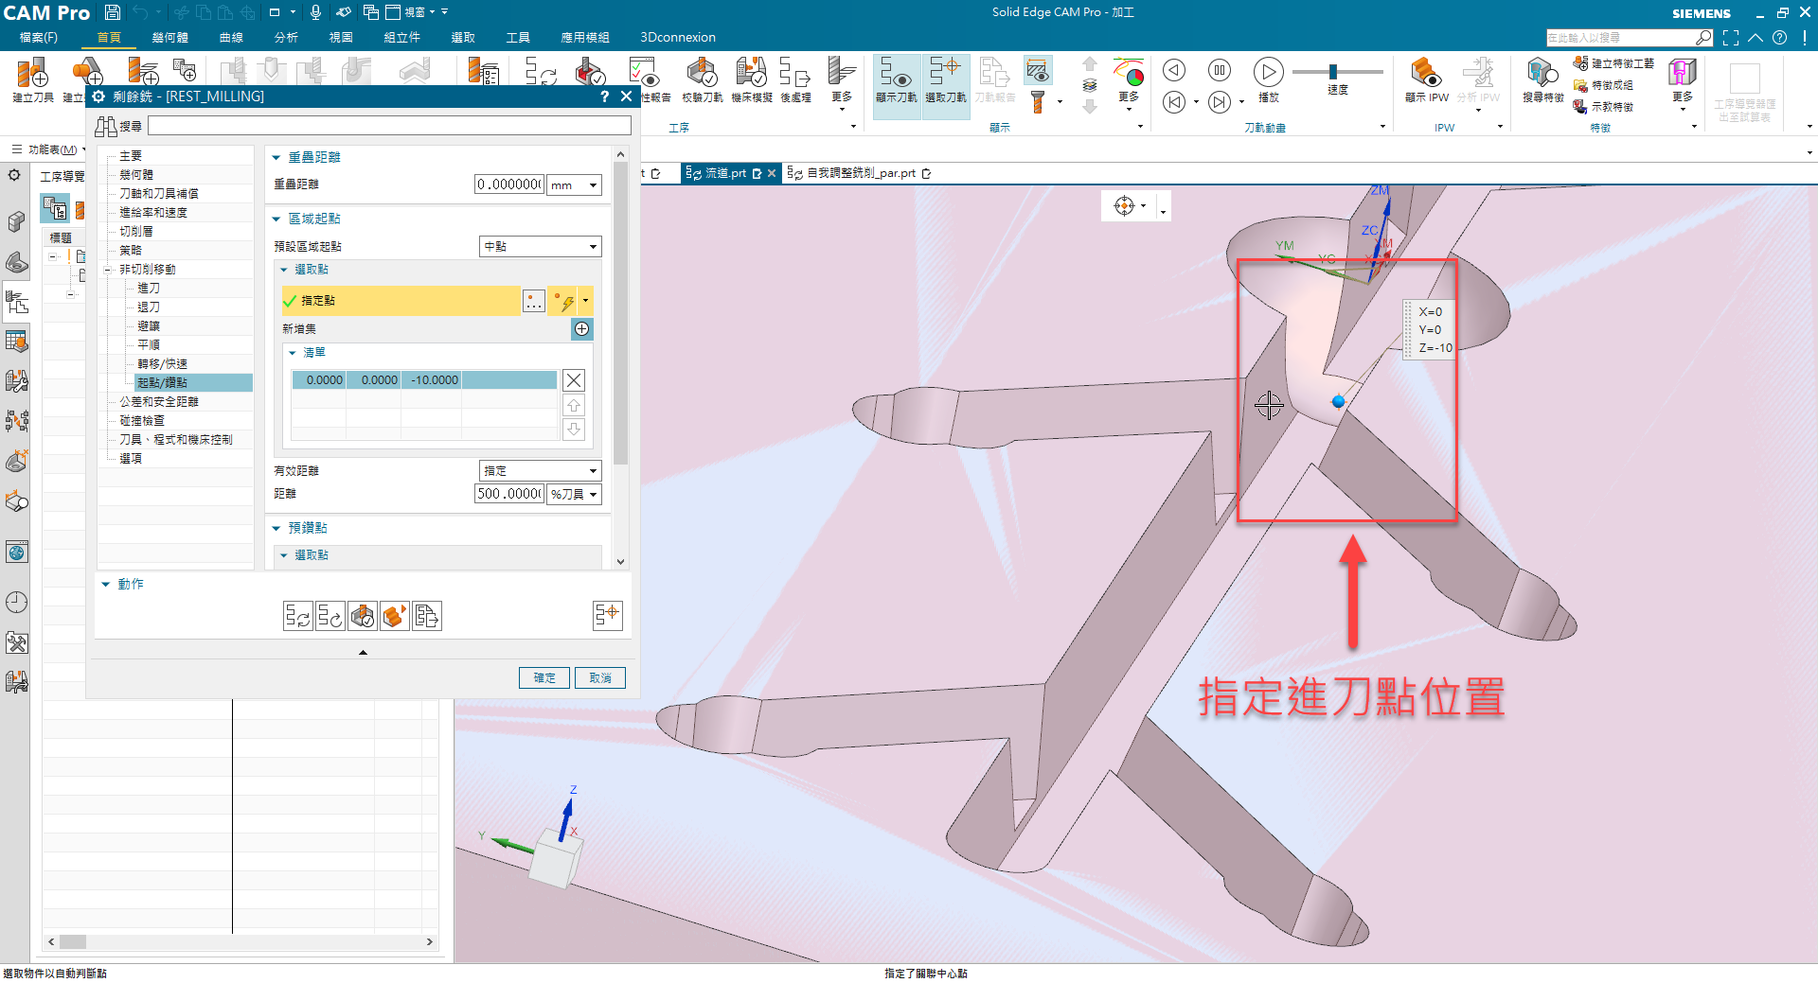Click generate toolpath icon in 動作 section
The image size is (1818, 983).
(297, 617)
